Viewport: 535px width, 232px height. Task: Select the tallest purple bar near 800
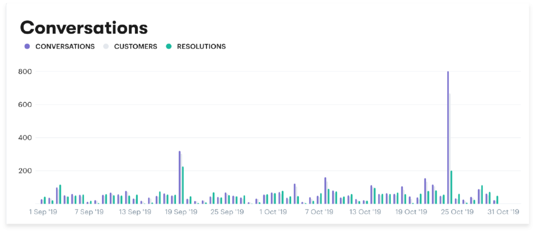click(x=448, y=138)
